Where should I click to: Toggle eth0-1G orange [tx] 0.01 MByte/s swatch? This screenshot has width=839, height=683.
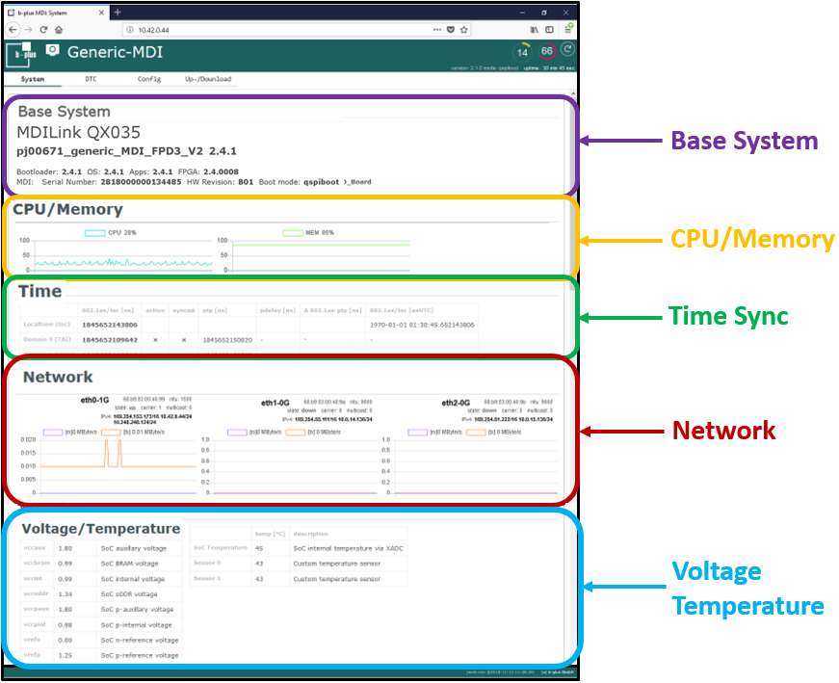click(x=111, y=433)
